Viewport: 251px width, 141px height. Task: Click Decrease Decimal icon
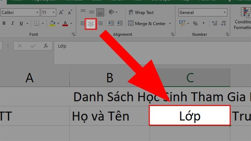223,23
